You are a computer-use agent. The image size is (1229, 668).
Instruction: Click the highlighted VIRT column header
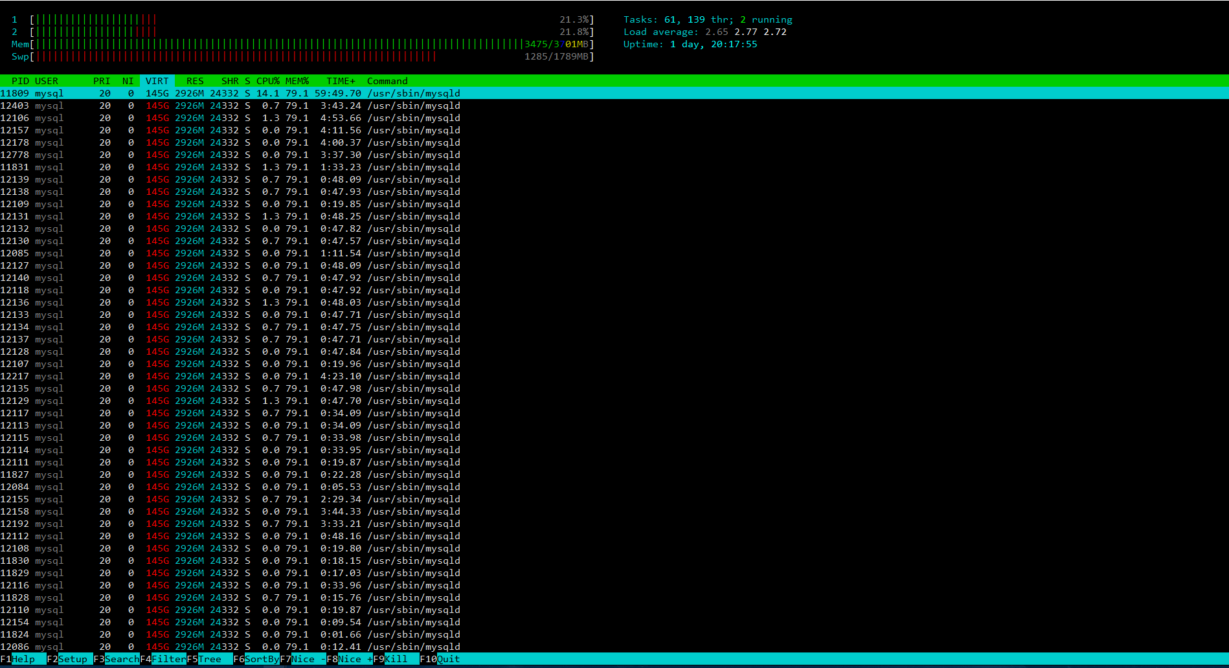157,81
